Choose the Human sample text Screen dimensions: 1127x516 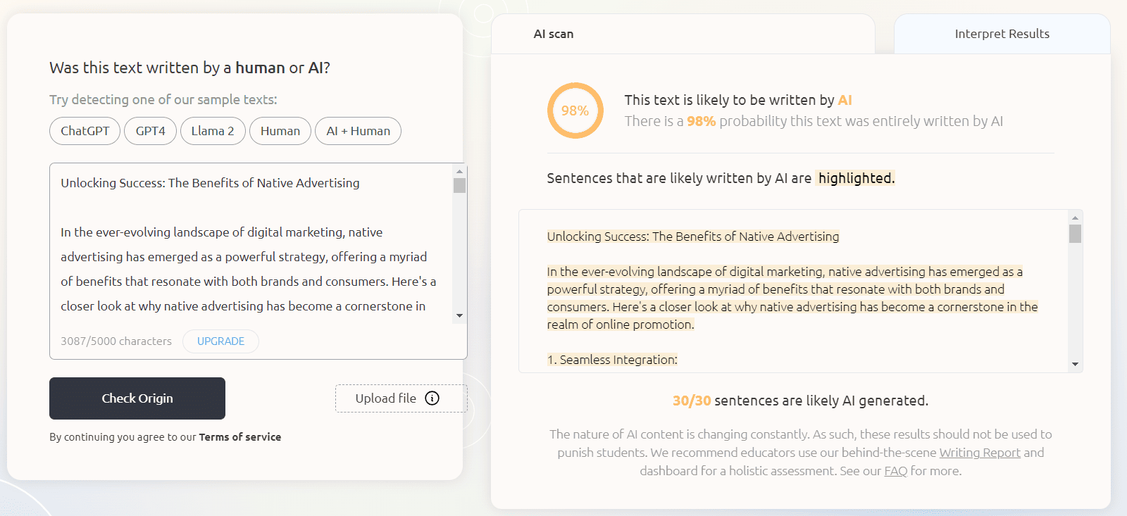point(280,131)
